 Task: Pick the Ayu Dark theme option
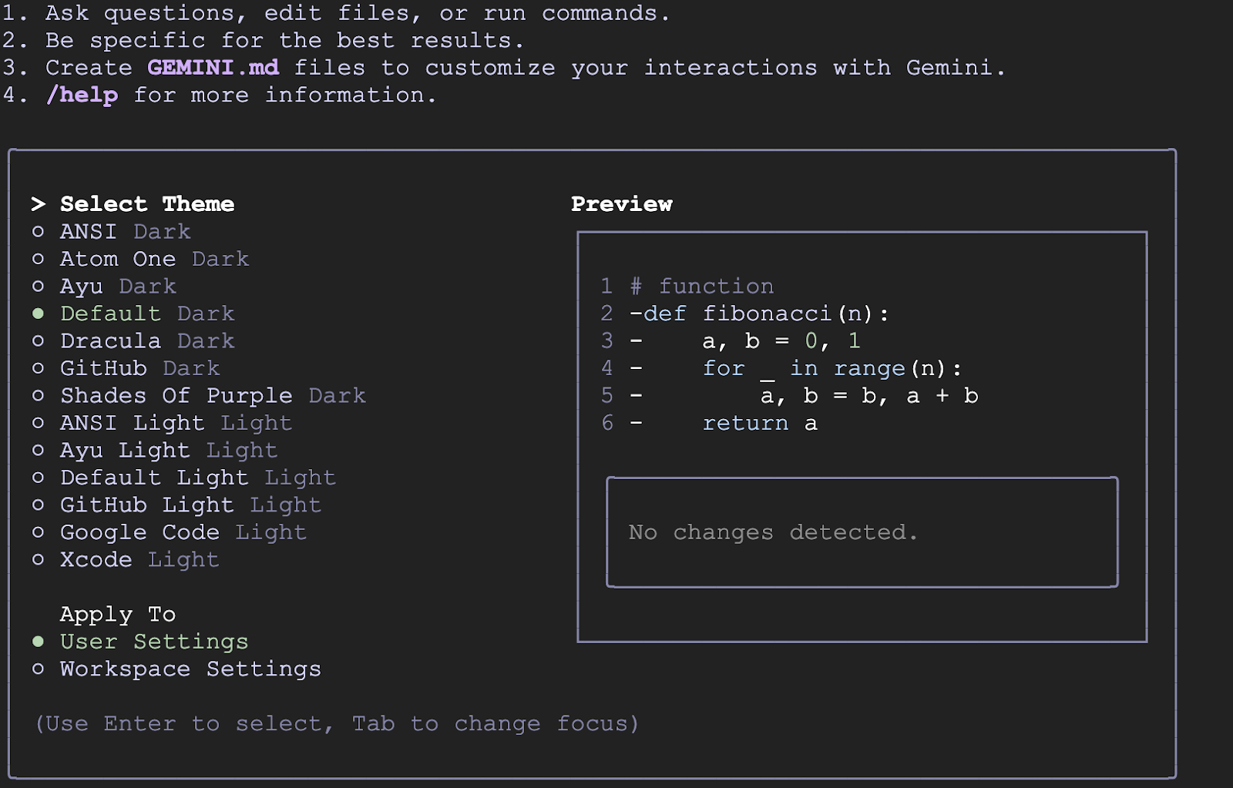coord(118,287)
